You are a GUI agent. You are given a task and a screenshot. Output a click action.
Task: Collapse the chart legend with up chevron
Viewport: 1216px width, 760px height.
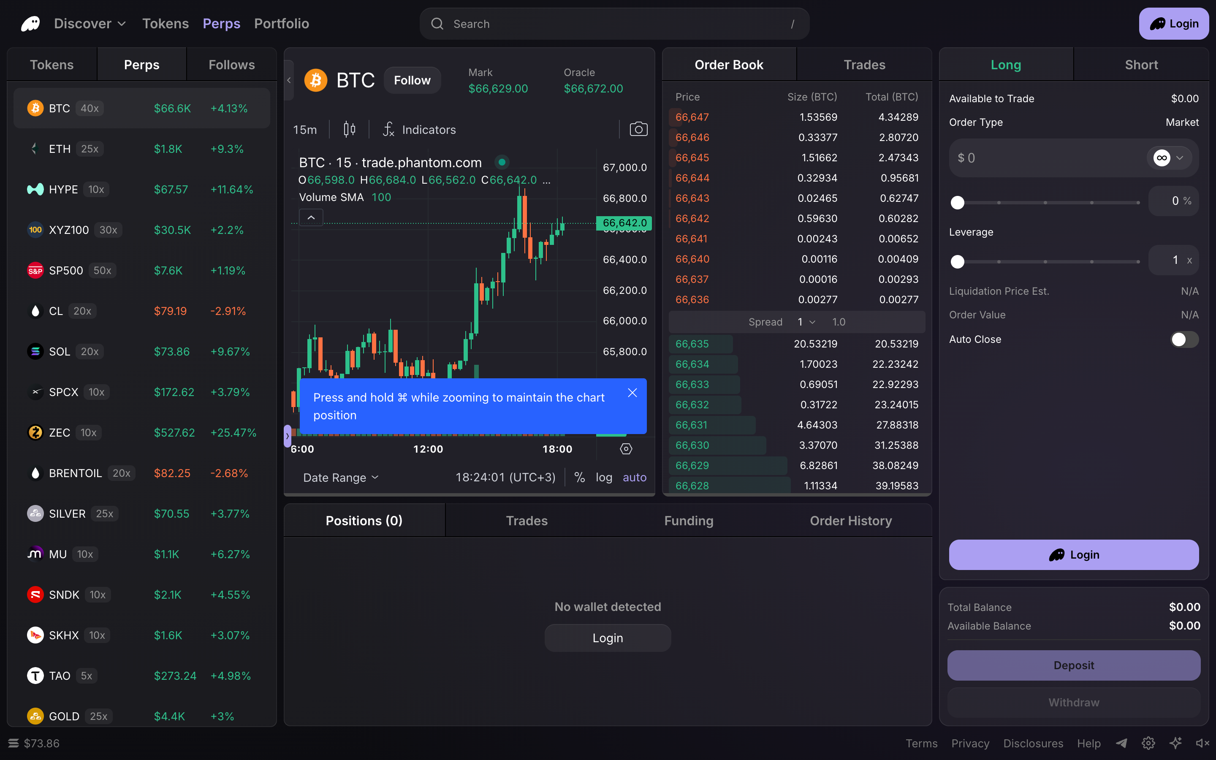[311, 217]
